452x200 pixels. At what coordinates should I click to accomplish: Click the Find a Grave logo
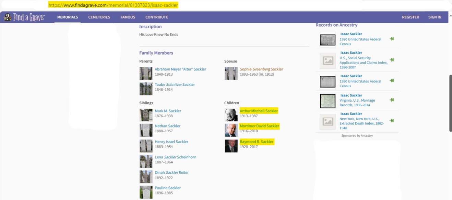tap(24, 17)
